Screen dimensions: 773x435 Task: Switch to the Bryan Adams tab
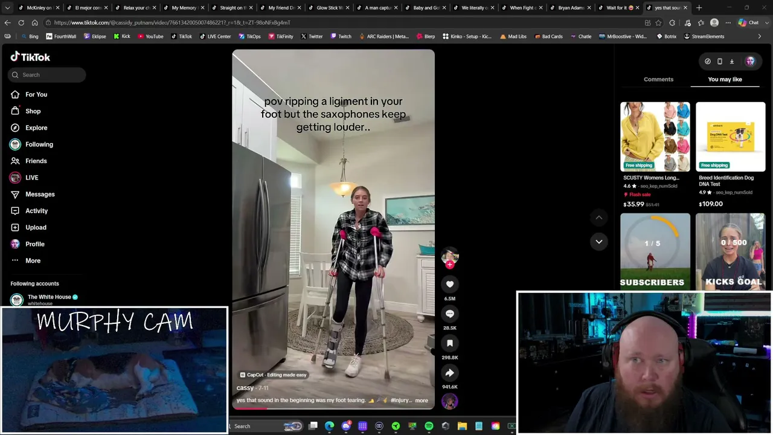pos(571,8)
